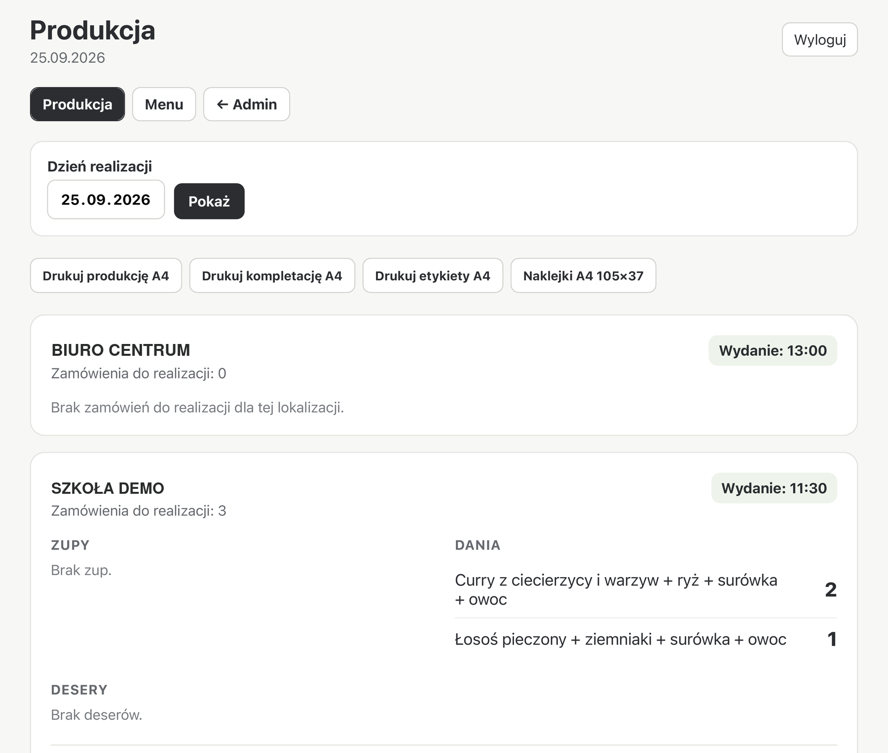
Task: Click the 'Brak deserów.' text
Action: 97,715
